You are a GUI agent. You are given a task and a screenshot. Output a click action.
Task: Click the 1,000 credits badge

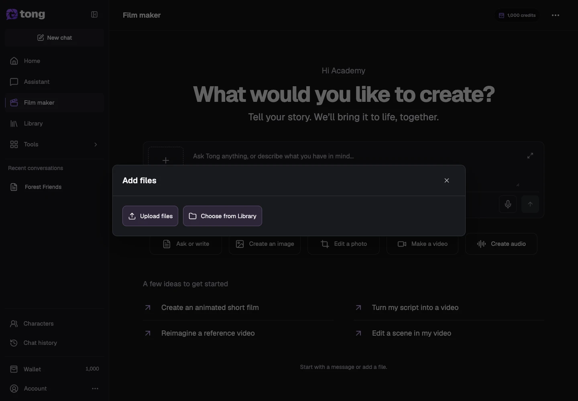[517, 15]
